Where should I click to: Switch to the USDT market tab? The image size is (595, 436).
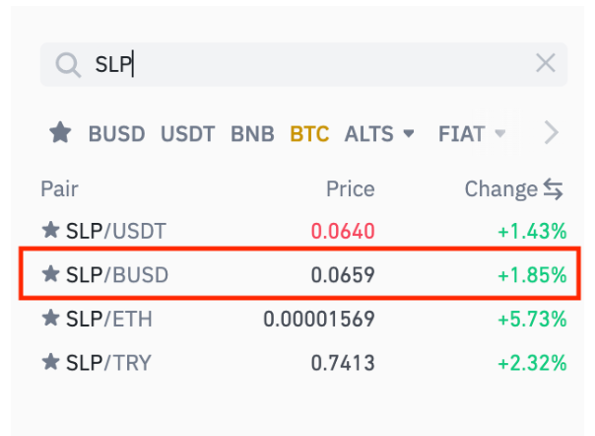[187, 133]
